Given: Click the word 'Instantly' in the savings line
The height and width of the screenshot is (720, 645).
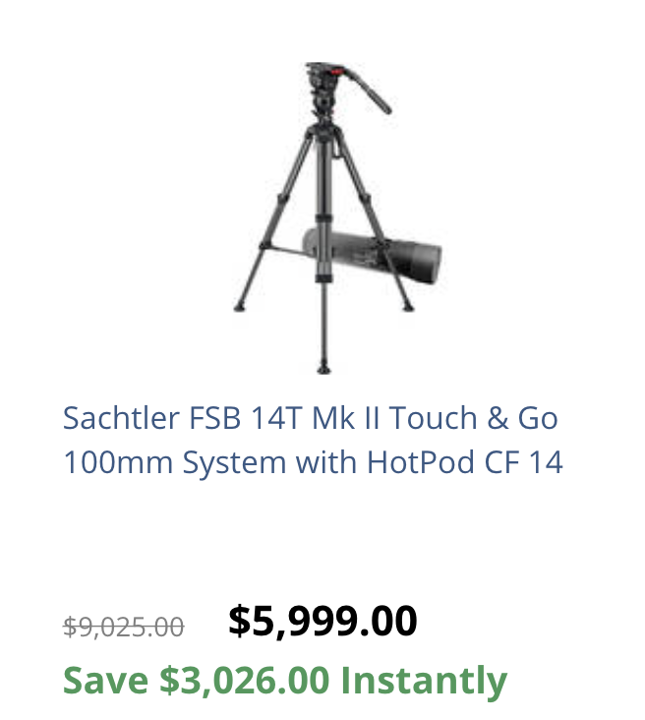Looking at the screenshot, I should tap(424, 682).
